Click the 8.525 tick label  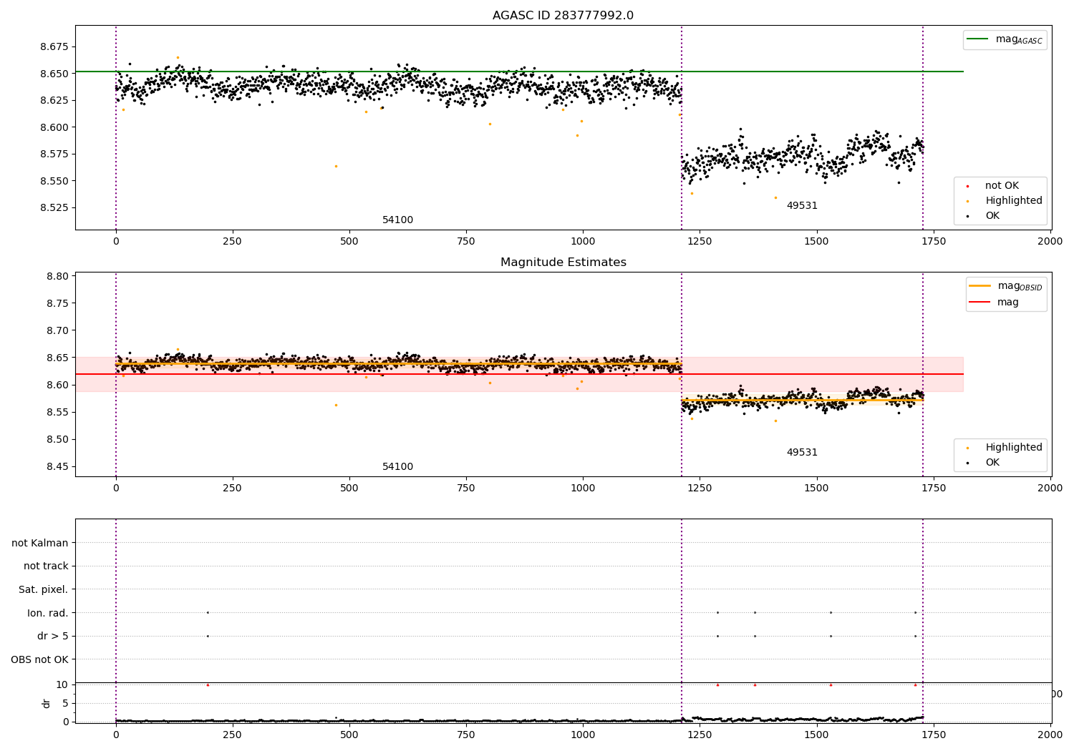(x=54, y=208)
